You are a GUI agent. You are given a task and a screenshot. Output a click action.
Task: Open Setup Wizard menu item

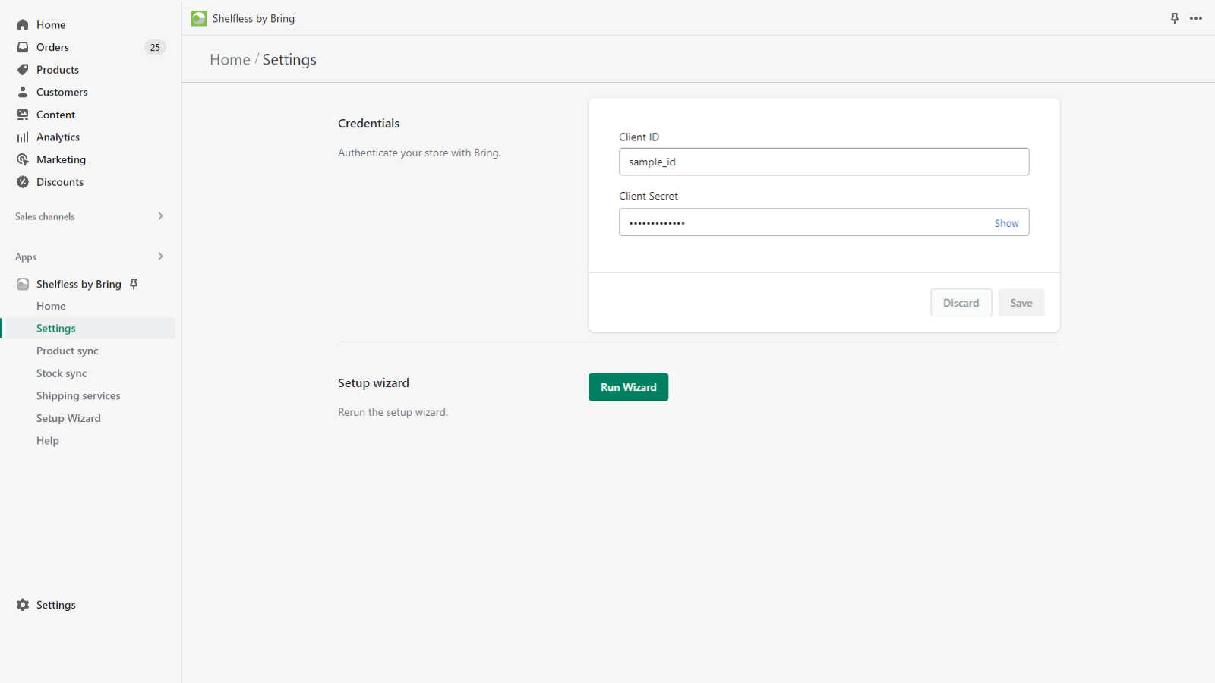(68, 418)
